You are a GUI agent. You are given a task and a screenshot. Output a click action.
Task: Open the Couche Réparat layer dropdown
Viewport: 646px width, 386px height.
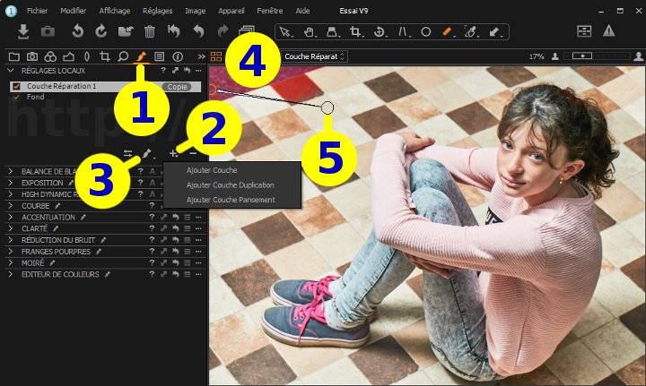315,56
